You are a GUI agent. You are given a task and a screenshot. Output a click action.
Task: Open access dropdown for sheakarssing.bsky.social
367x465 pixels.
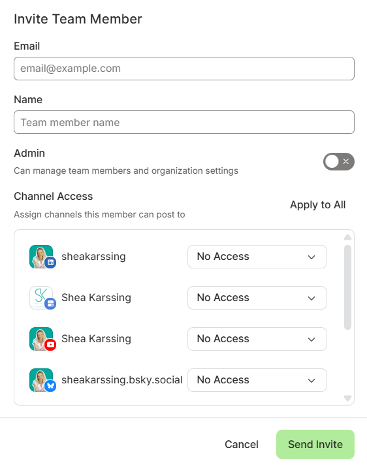click(257, 380)
